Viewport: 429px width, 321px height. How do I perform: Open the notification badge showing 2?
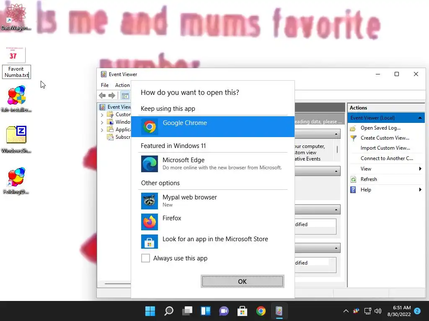417,311
